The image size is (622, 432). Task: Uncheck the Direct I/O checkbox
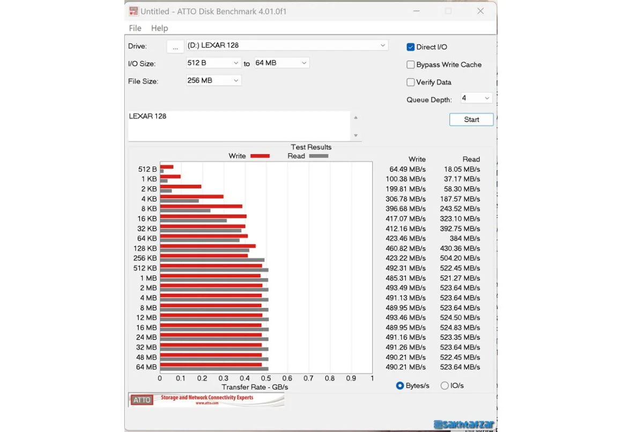tap(411, 47)
